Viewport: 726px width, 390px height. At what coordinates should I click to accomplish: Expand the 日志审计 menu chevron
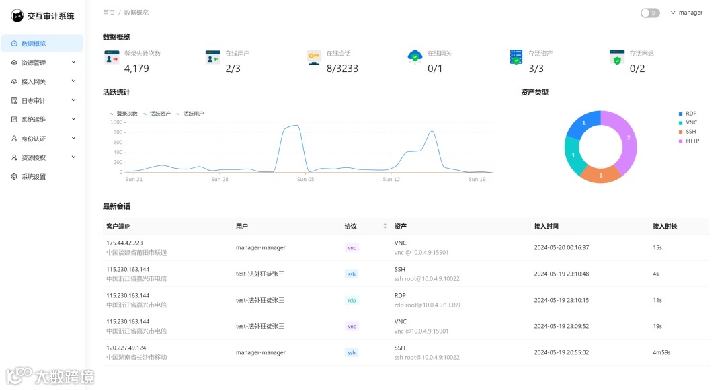[74, 100]
